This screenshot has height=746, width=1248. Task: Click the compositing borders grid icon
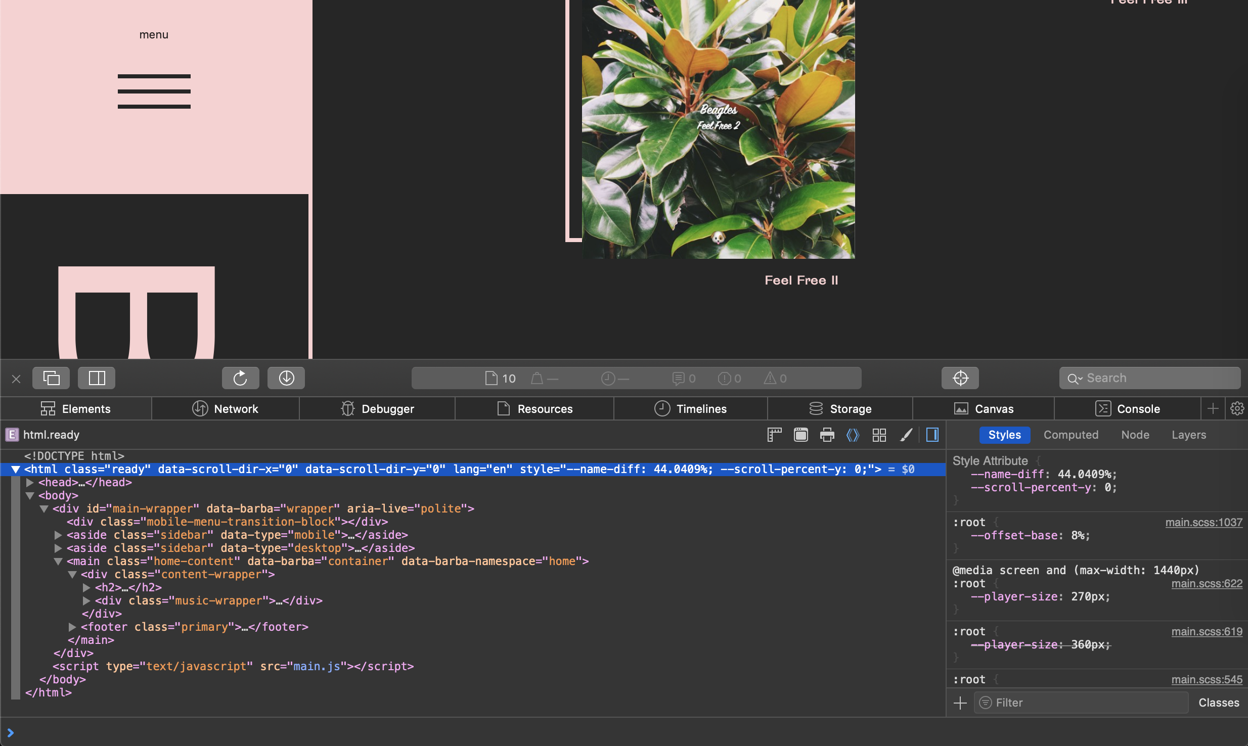[x=879, y=435]
